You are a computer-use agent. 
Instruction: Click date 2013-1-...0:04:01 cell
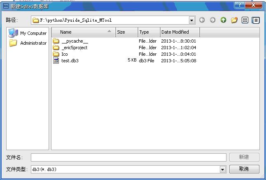pos(178,54)
